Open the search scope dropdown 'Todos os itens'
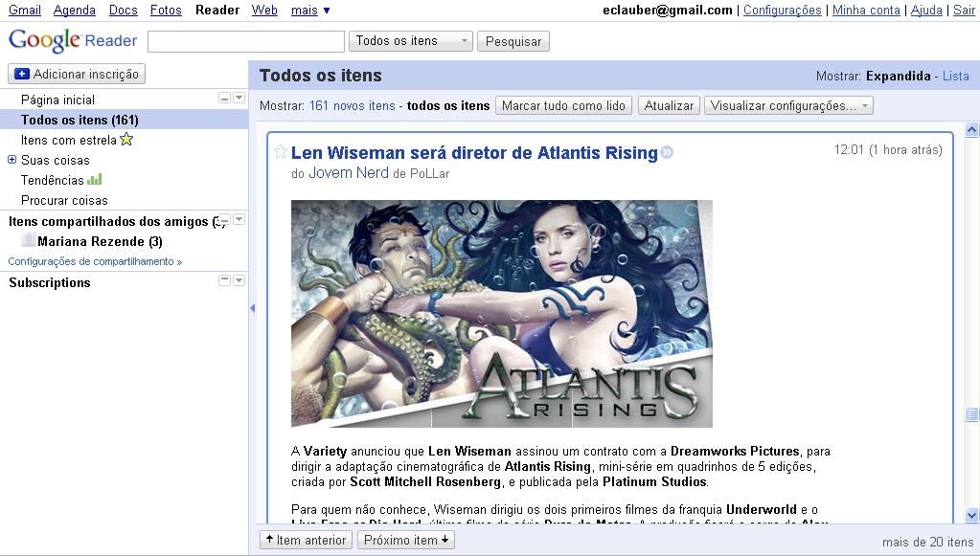This screenshot has height=556, width=980. click(x=411, y=41)
